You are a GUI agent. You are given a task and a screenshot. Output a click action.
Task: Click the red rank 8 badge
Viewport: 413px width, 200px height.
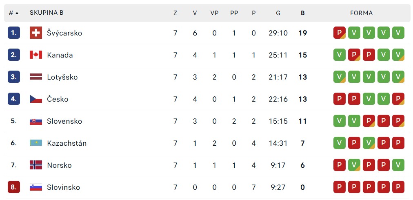14,187
